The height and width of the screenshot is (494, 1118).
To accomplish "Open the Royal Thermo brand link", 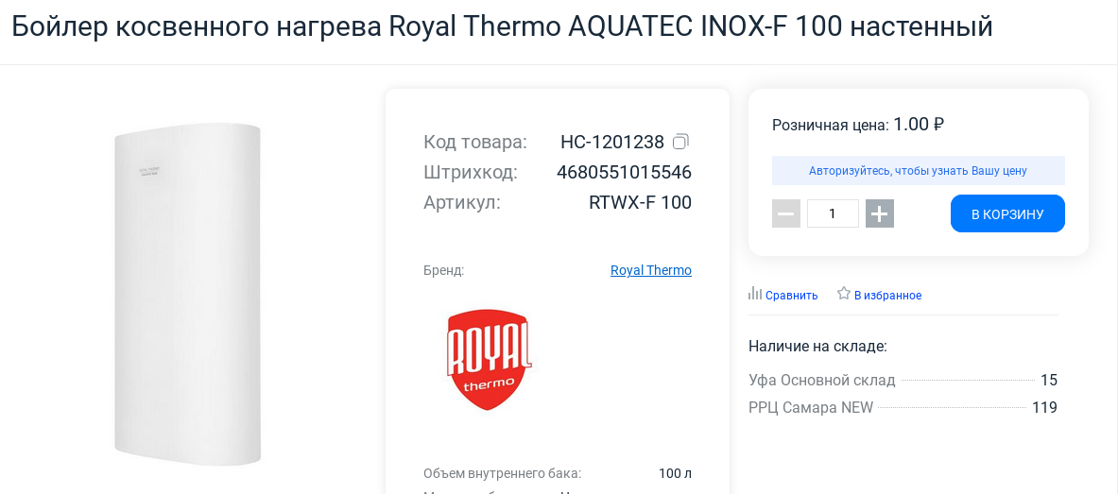I will point(651,270).
